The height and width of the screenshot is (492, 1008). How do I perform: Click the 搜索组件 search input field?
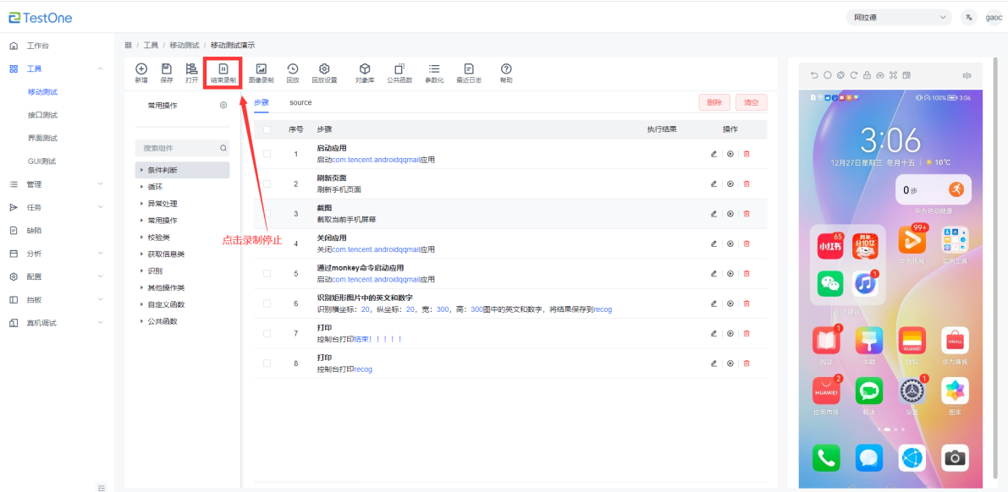click(176, 148)
